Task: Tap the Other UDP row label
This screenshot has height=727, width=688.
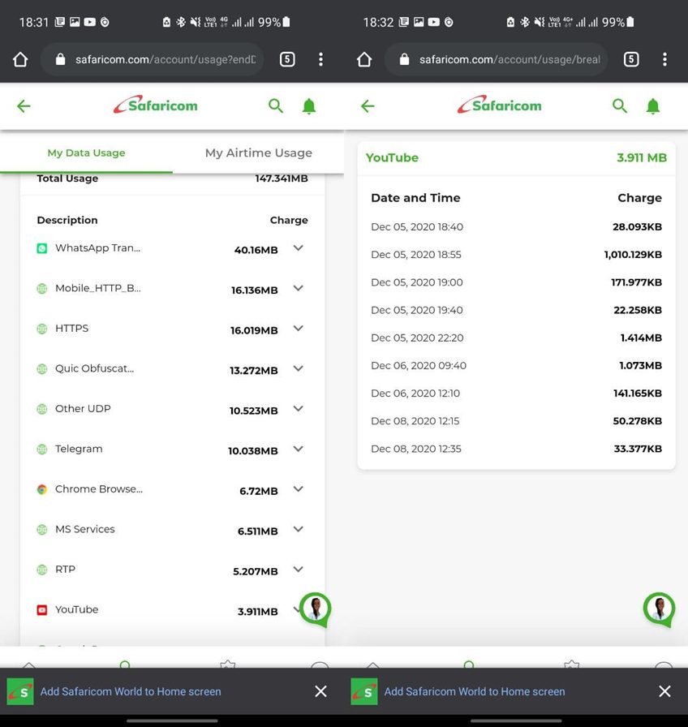Action: 83,408
